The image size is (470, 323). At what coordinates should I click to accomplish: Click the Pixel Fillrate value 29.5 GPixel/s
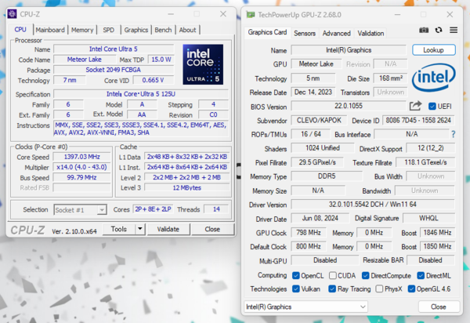[x=317, y=162]
